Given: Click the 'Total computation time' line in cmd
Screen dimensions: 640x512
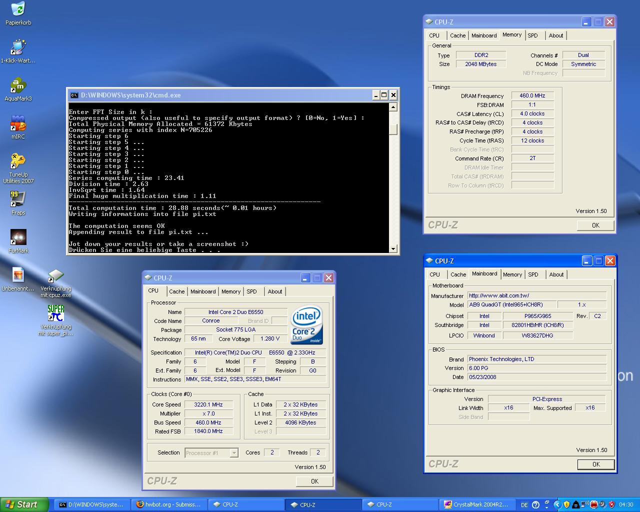Looking at the screenshot, I should pyautogui.click(x=172, y=208).
